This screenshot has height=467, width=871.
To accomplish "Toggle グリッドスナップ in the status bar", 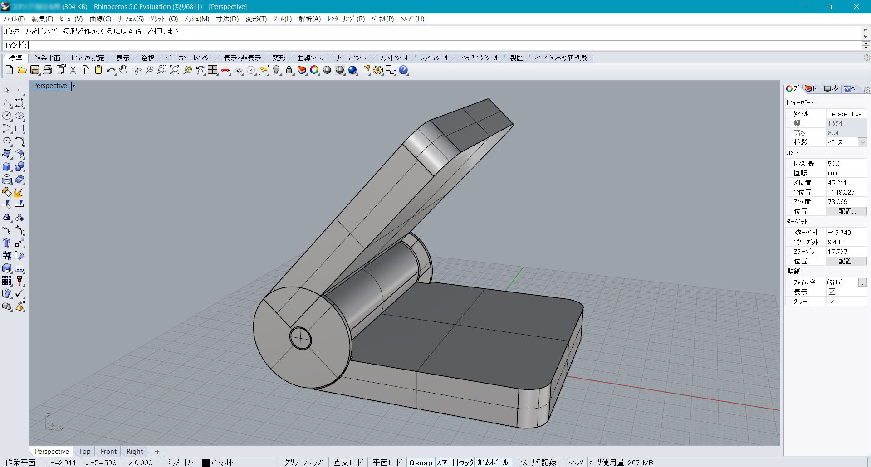I will pos(303,462).
